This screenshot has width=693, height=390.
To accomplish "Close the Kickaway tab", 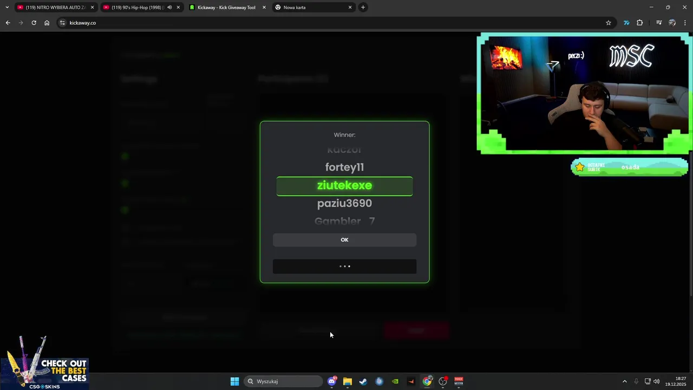I will tap(264, 8).
